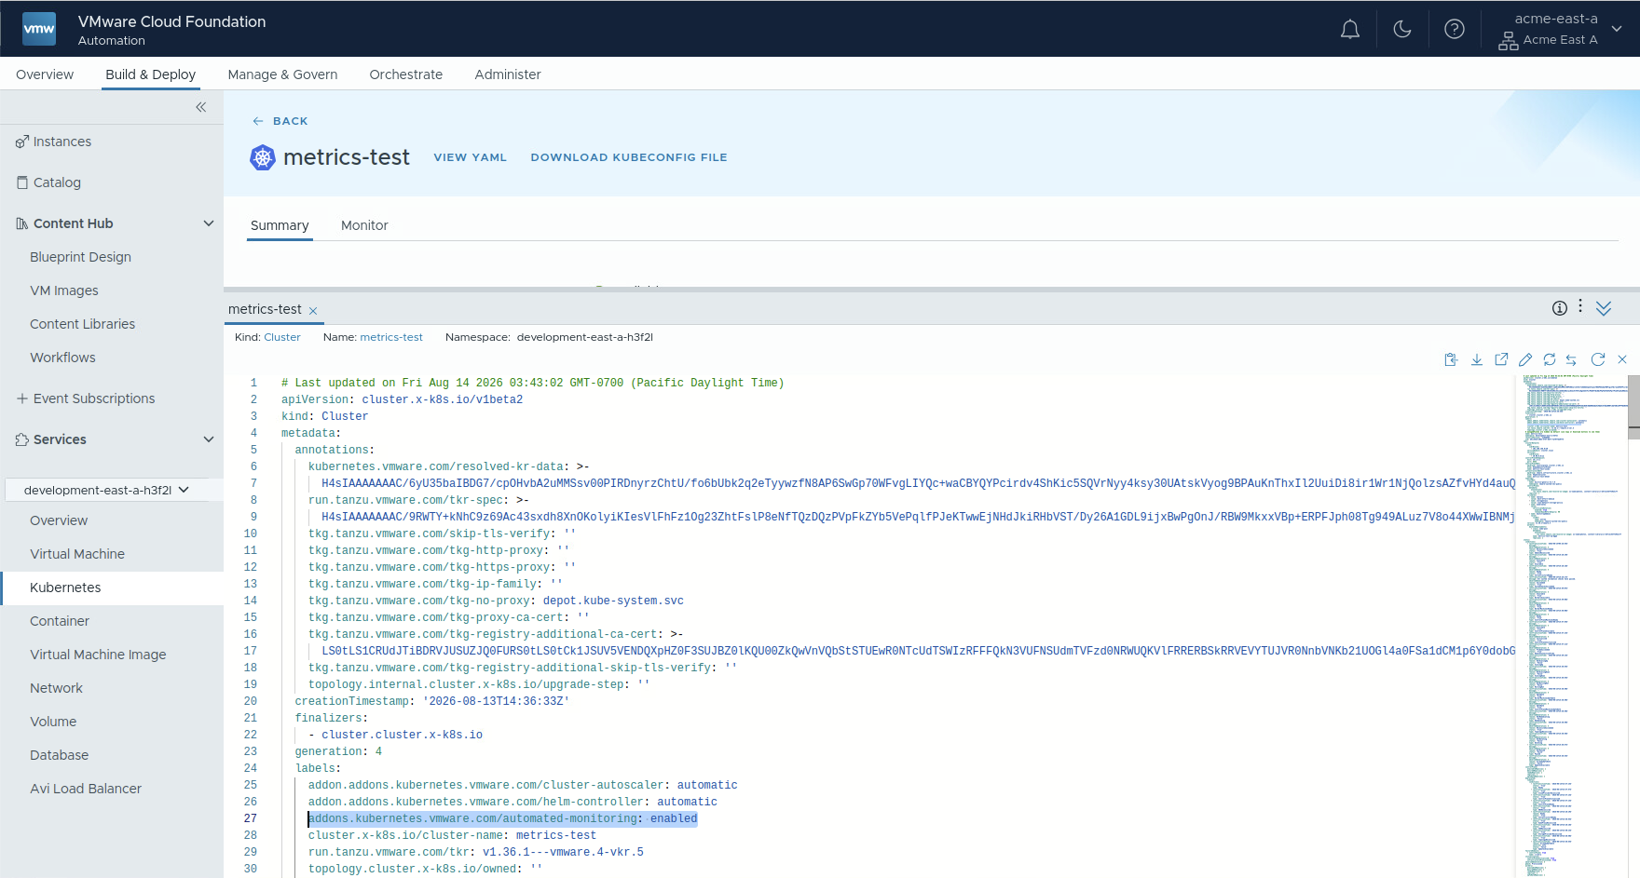Click DOWNLOAD KUBECONFIG FILE
Viewport: 1640px width, 878px height.
pyautogui.click(x=629, y=157)
